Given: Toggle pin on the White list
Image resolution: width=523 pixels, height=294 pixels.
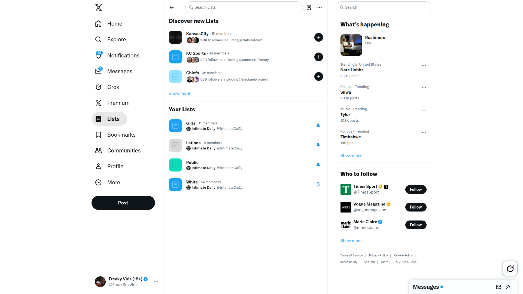Looking at the screenshot, I should (x=318, y=184).
